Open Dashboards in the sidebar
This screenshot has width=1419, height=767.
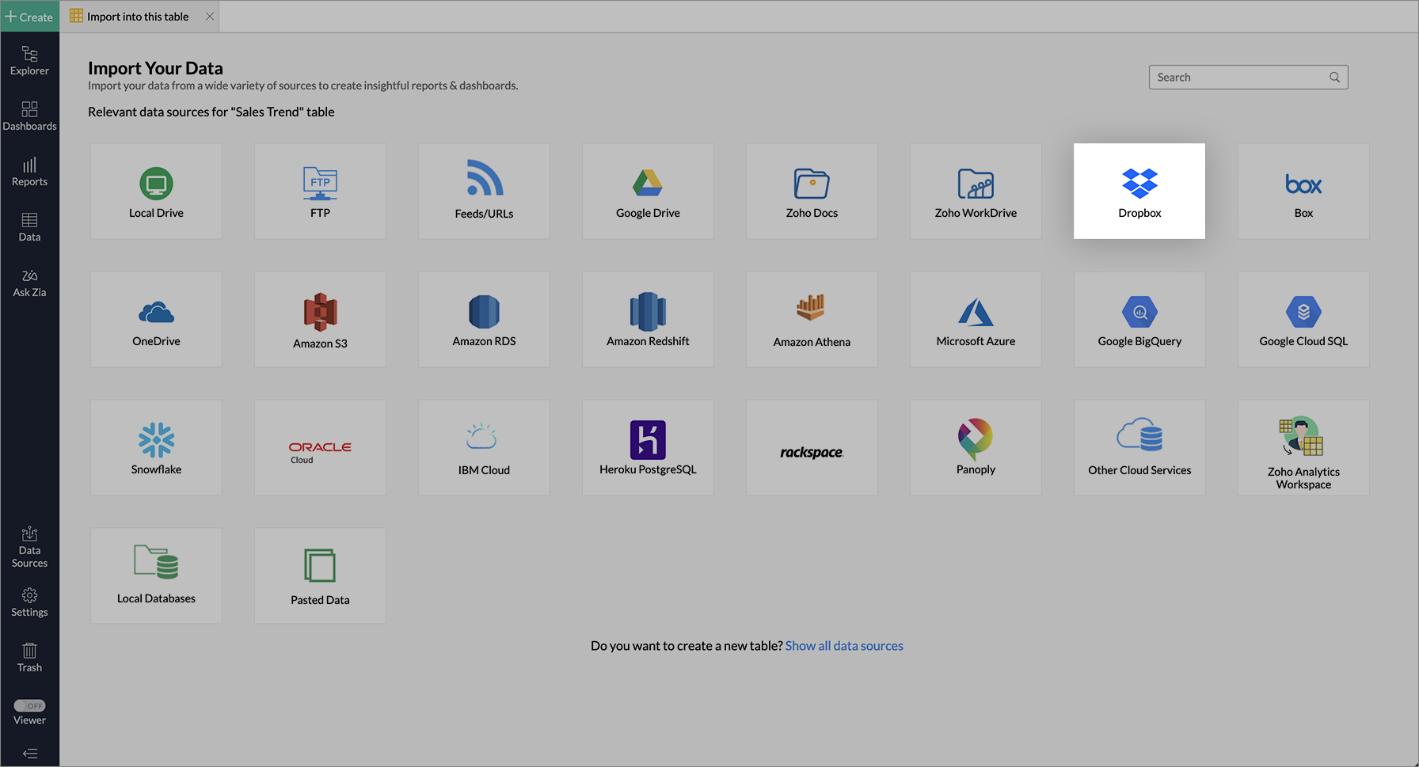click(x=29, y=116)
